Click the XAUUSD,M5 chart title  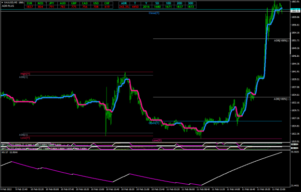[x=11, y=3]
